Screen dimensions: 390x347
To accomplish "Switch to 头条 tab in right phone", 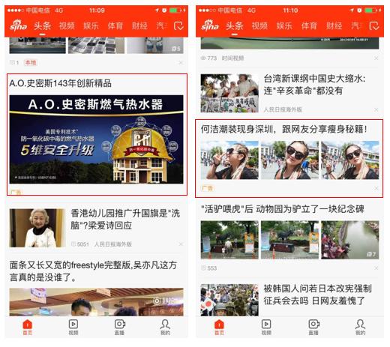I will (235, 25).
